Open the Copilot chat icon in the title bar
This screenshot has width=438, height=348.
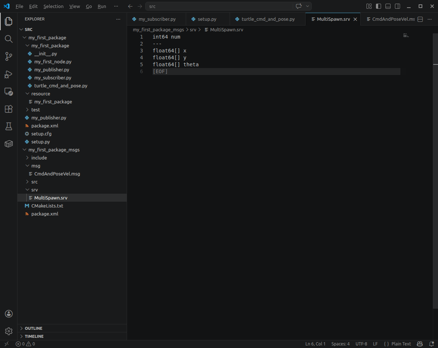[x=298, y=6]
